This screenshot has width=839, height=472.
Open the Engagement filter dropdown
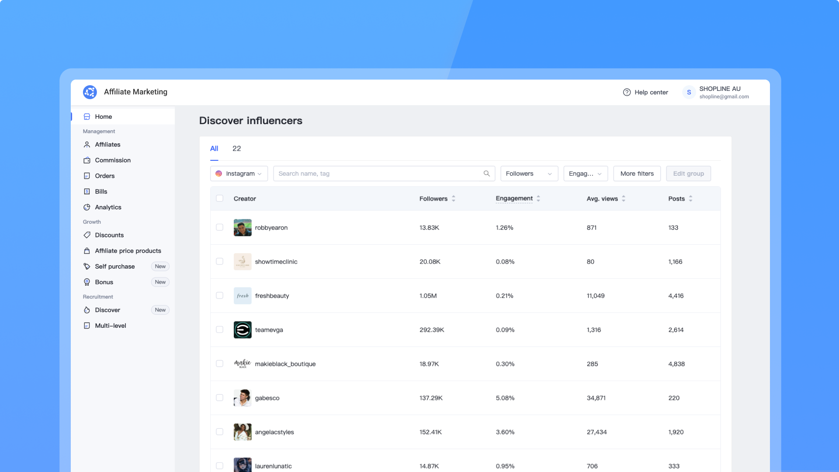pyautogui.click(x=585, y=174)
